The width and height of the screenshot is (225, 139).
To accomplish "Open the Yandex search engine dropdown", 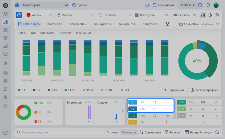I will pyautogui.click(x=39, y=15).
